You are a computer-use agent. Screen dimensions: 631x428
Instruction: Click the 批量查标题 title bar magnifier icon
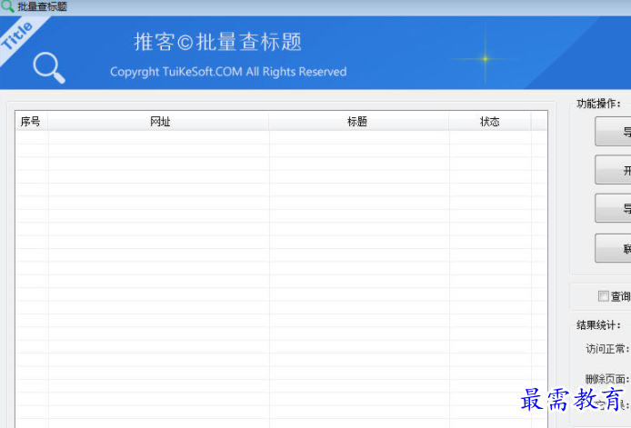(7, 6)
